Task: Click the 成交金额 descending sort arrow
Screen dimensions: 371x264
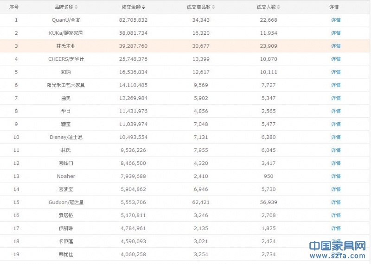Action: [144, 7]
